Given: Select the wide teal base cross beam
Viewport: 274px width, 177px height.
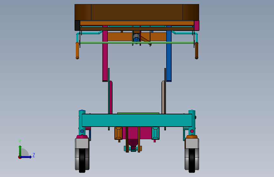Looking at the screenshot, I should tap(137, 120).
